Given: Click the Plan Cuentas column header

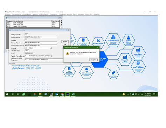Looking at the screenshot, I should click(56, 21).
